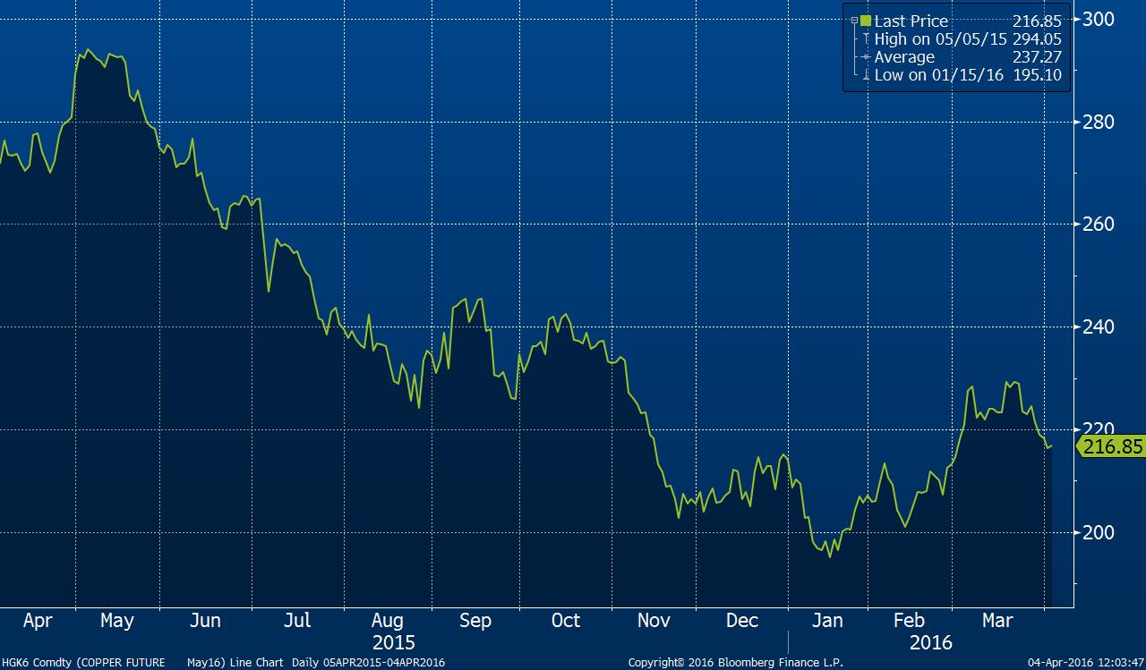Click the 216.85 value in legend

click(1037, 21)
